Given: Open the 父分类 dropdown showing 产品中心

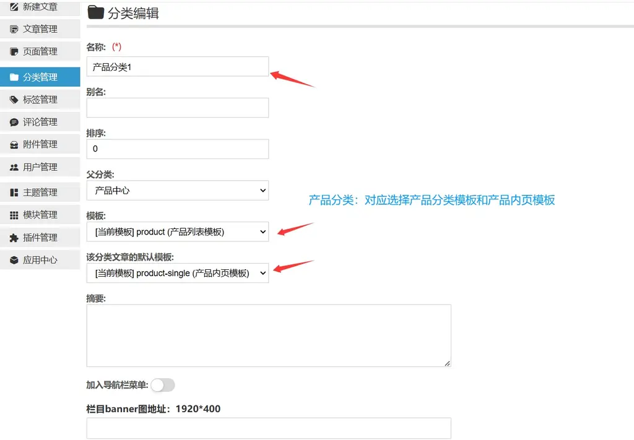Looking at the screenshot, I should tap(178, 191).
